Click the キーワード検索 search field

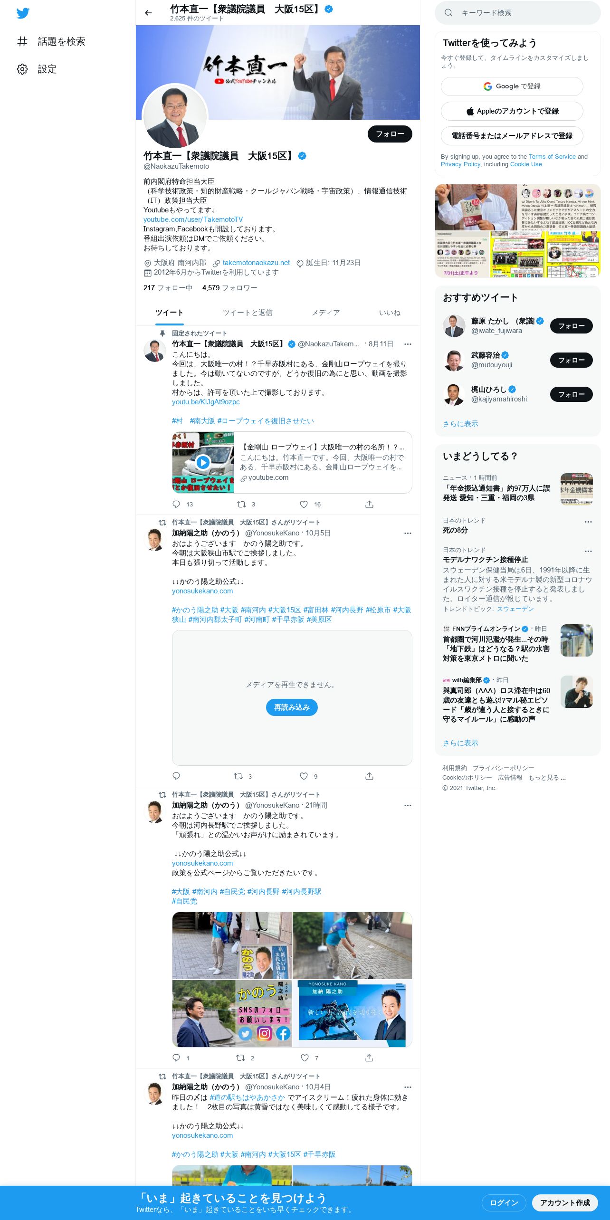click(518, 13)
